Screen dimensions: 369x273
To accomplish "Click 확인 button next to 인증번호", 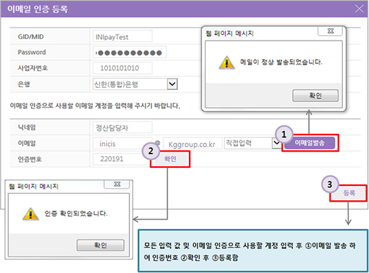I will pos(170,159).
